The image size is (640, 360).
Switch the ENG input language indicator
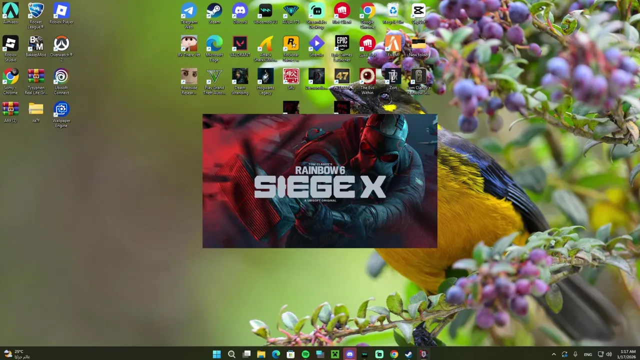[x=588, y=354]
